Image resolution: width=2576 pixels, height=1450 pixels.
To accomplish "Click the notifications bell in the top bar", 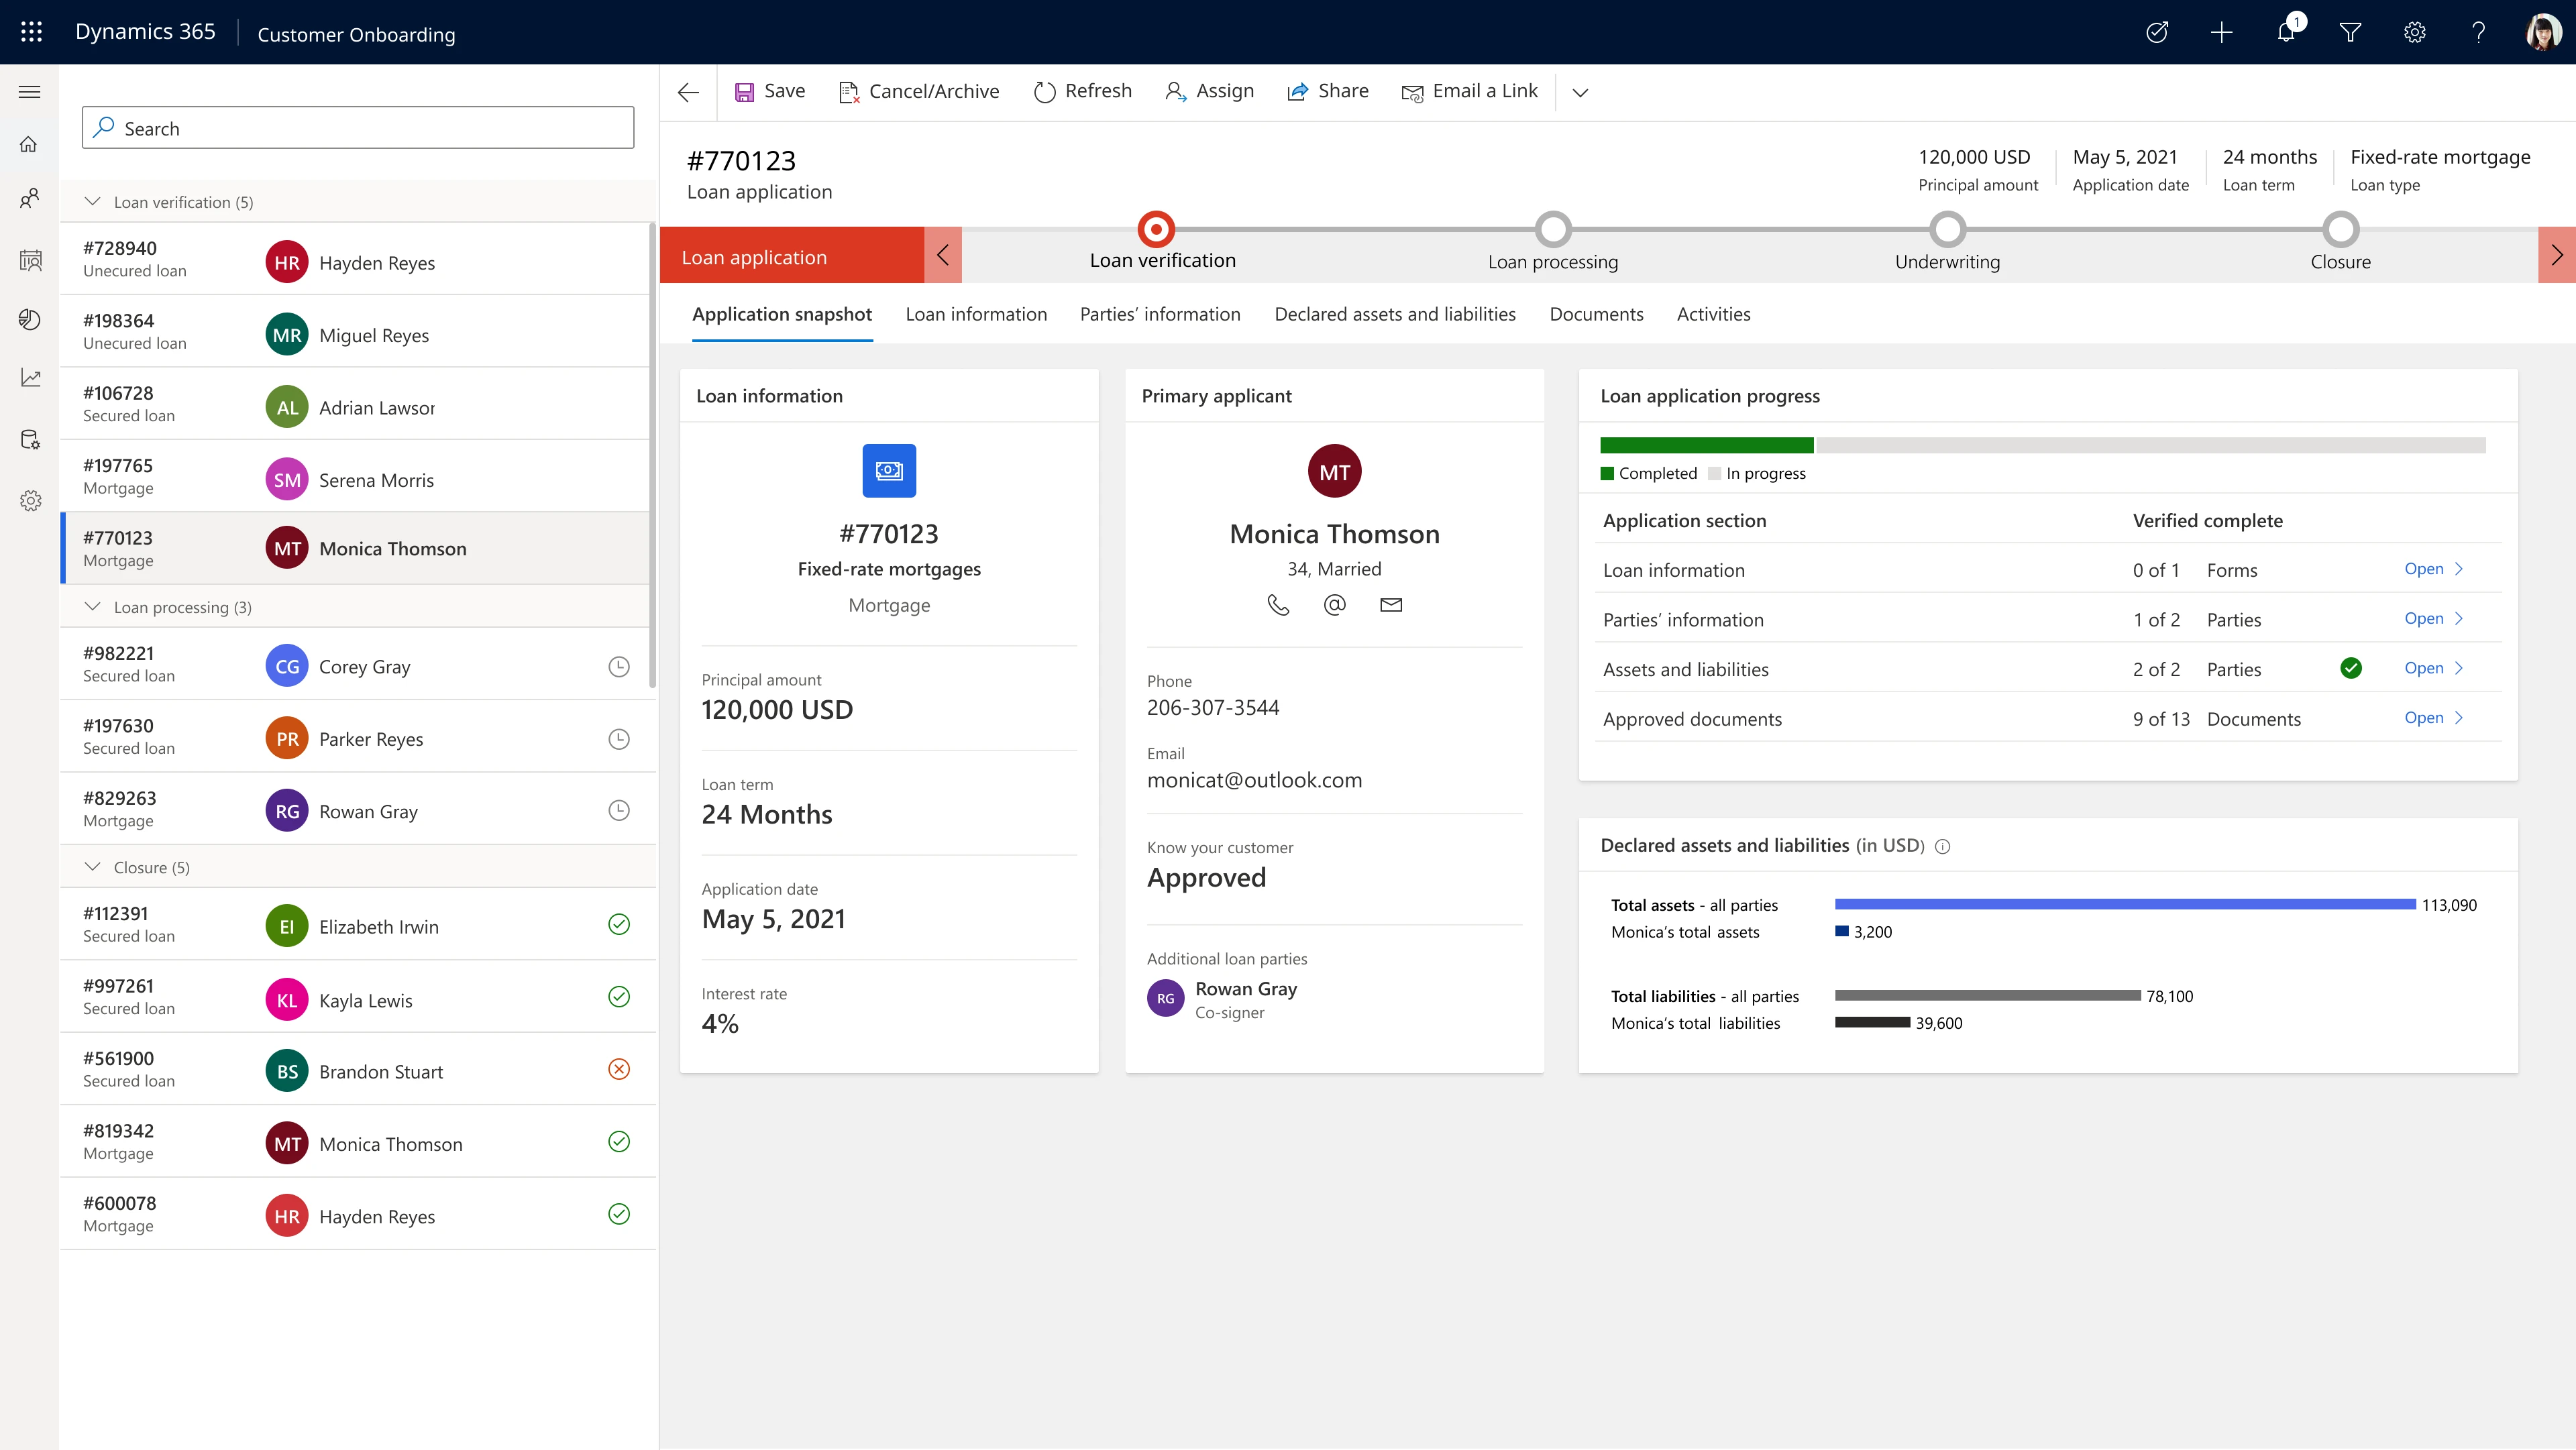I will click(x=2285, y=32).
